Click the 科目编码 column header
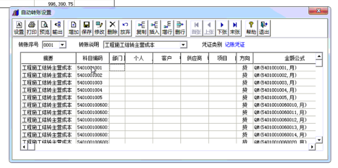This screenshot has width=338, height=168. coord(93,58)
